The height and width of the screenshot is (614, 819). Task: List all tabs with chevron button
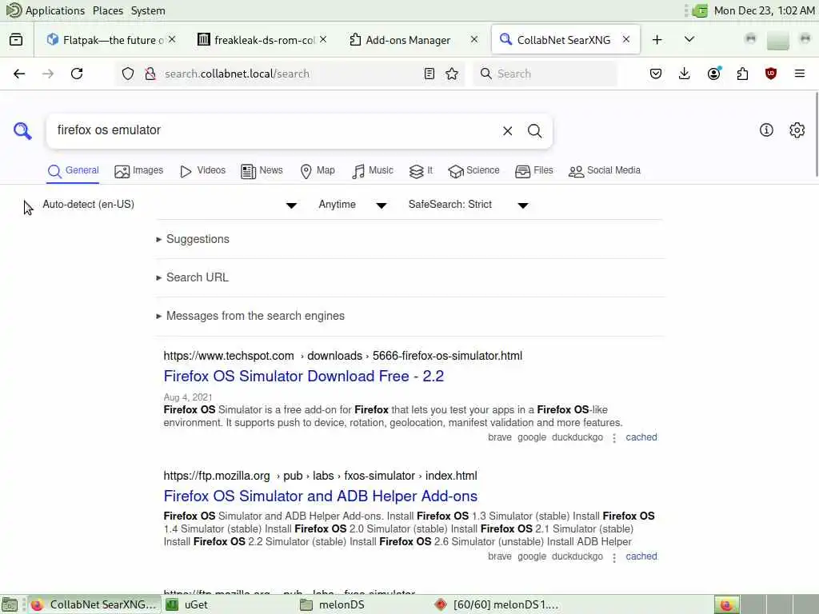[x=689, y=40]
